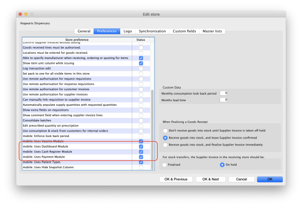Toggle mobile: Uses Dashboard Module checkbox
302x207 pixels.
(141, 146)
